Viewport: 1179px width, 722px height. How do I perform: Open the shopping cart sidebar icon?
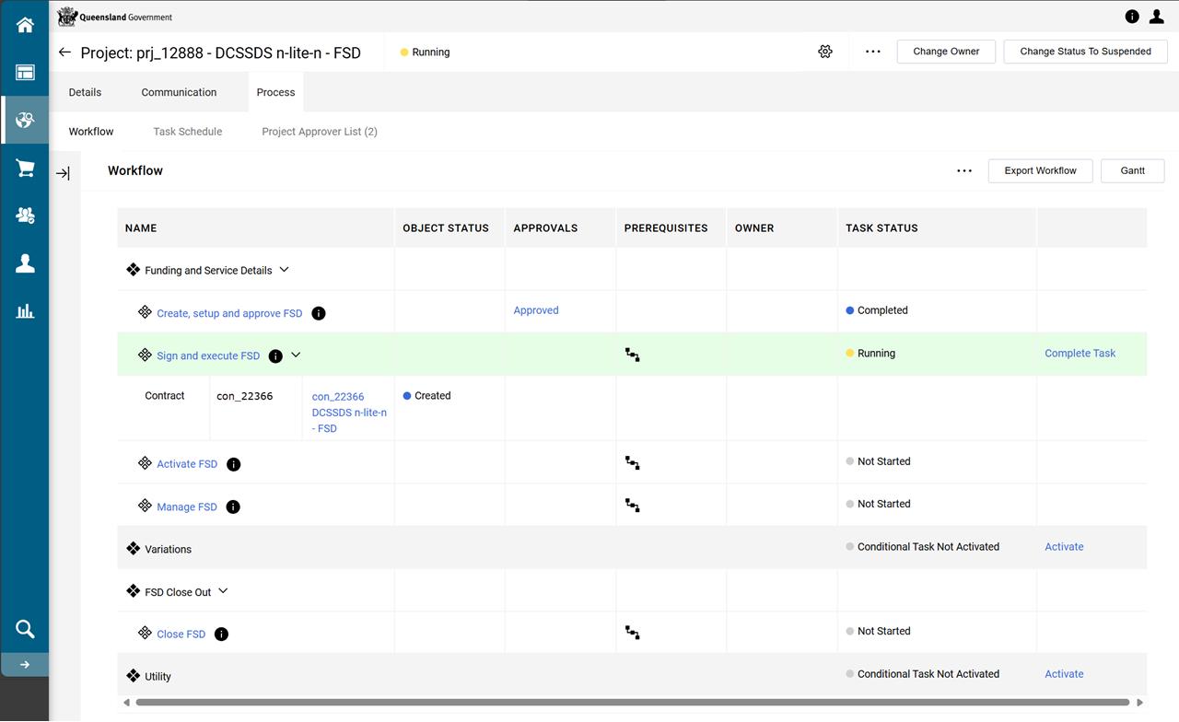[25, 169]
